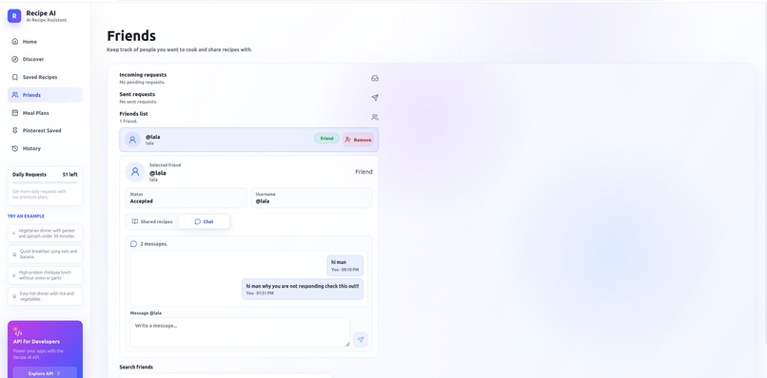
Task: Click the History clock icon
Action: tap(14, 148)
